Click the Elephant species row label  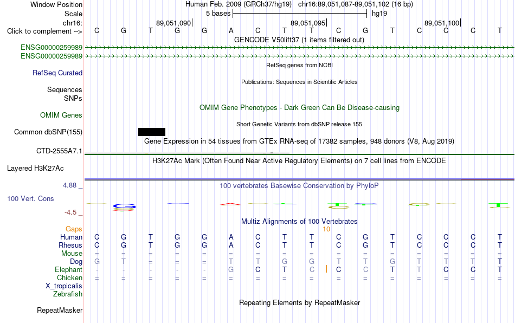(x=69, y=269)
